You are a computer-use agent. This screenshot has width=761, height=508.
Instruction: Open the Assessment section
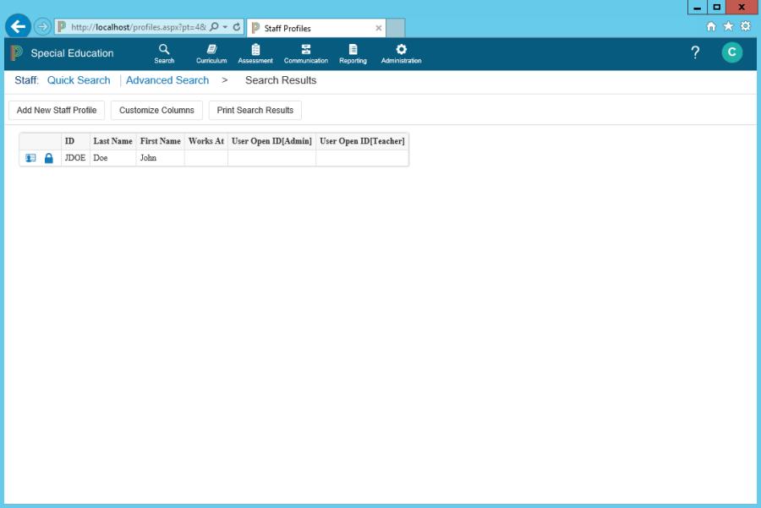click(255, 53)
